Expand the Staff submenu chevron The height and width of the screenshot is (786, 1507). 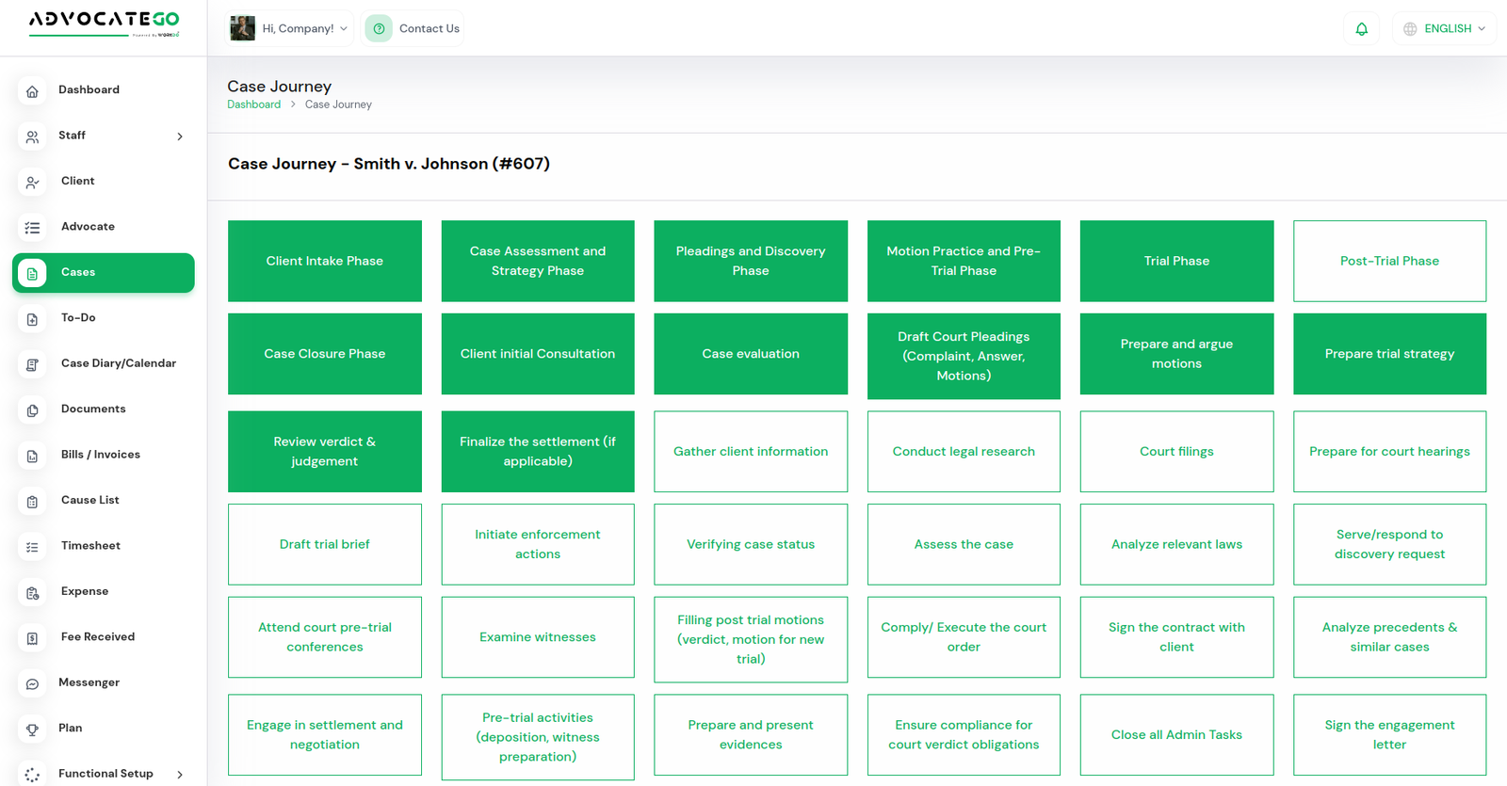click(x=180, y=136)
